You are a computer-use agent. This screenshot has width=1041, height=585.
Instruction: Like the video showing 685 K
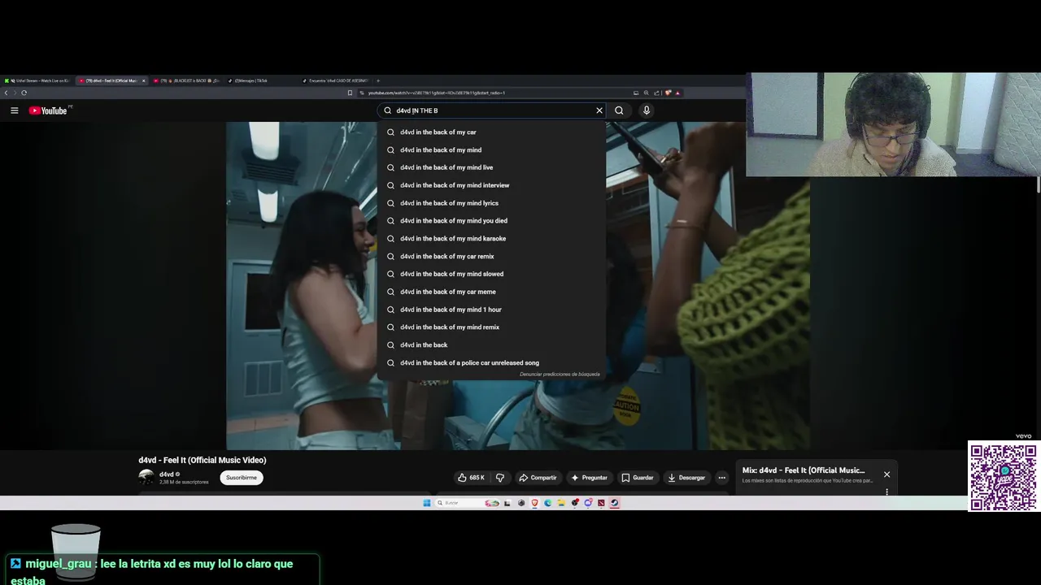click(471, 478)
